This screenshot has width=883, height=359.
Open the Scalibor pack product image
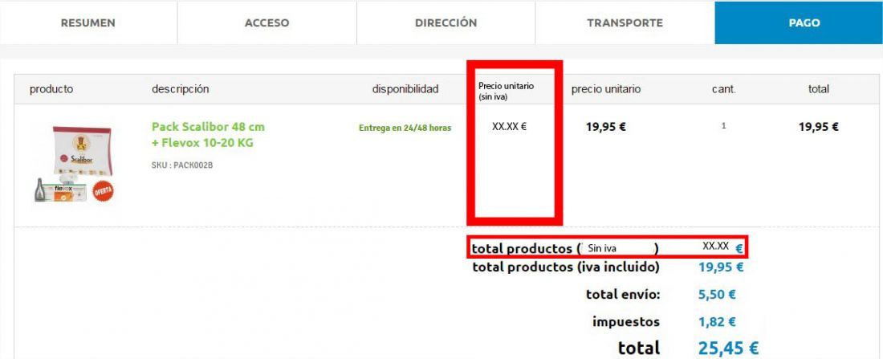74,164
